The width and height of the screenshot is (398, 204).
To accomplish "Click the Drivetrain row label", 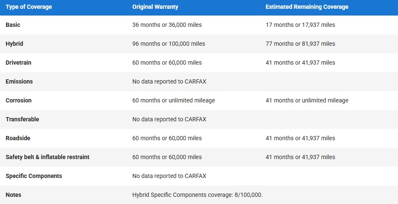I will pyautogui.click(x=18, y=63).
